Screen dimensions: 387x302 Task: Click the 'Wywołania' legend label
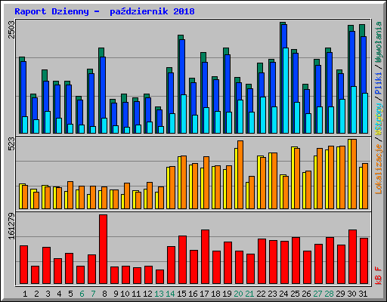coord(379,42)
